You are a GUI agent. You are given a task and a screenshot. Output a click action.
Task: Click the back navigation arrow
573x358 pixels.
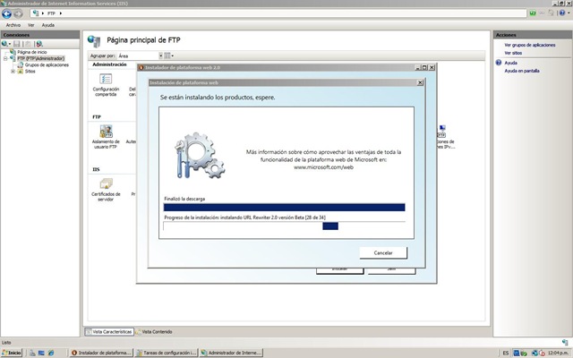tap(6, 13)
